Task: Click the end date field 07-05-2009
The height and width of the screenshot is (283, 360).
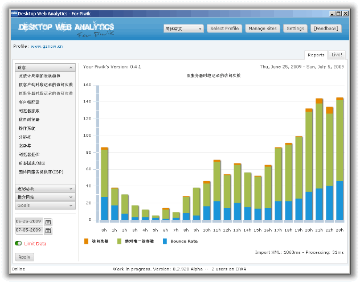Action: click(29, 230)
